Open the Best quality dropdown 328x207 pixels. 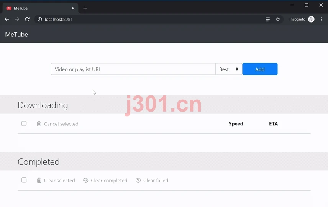[229, 69]
